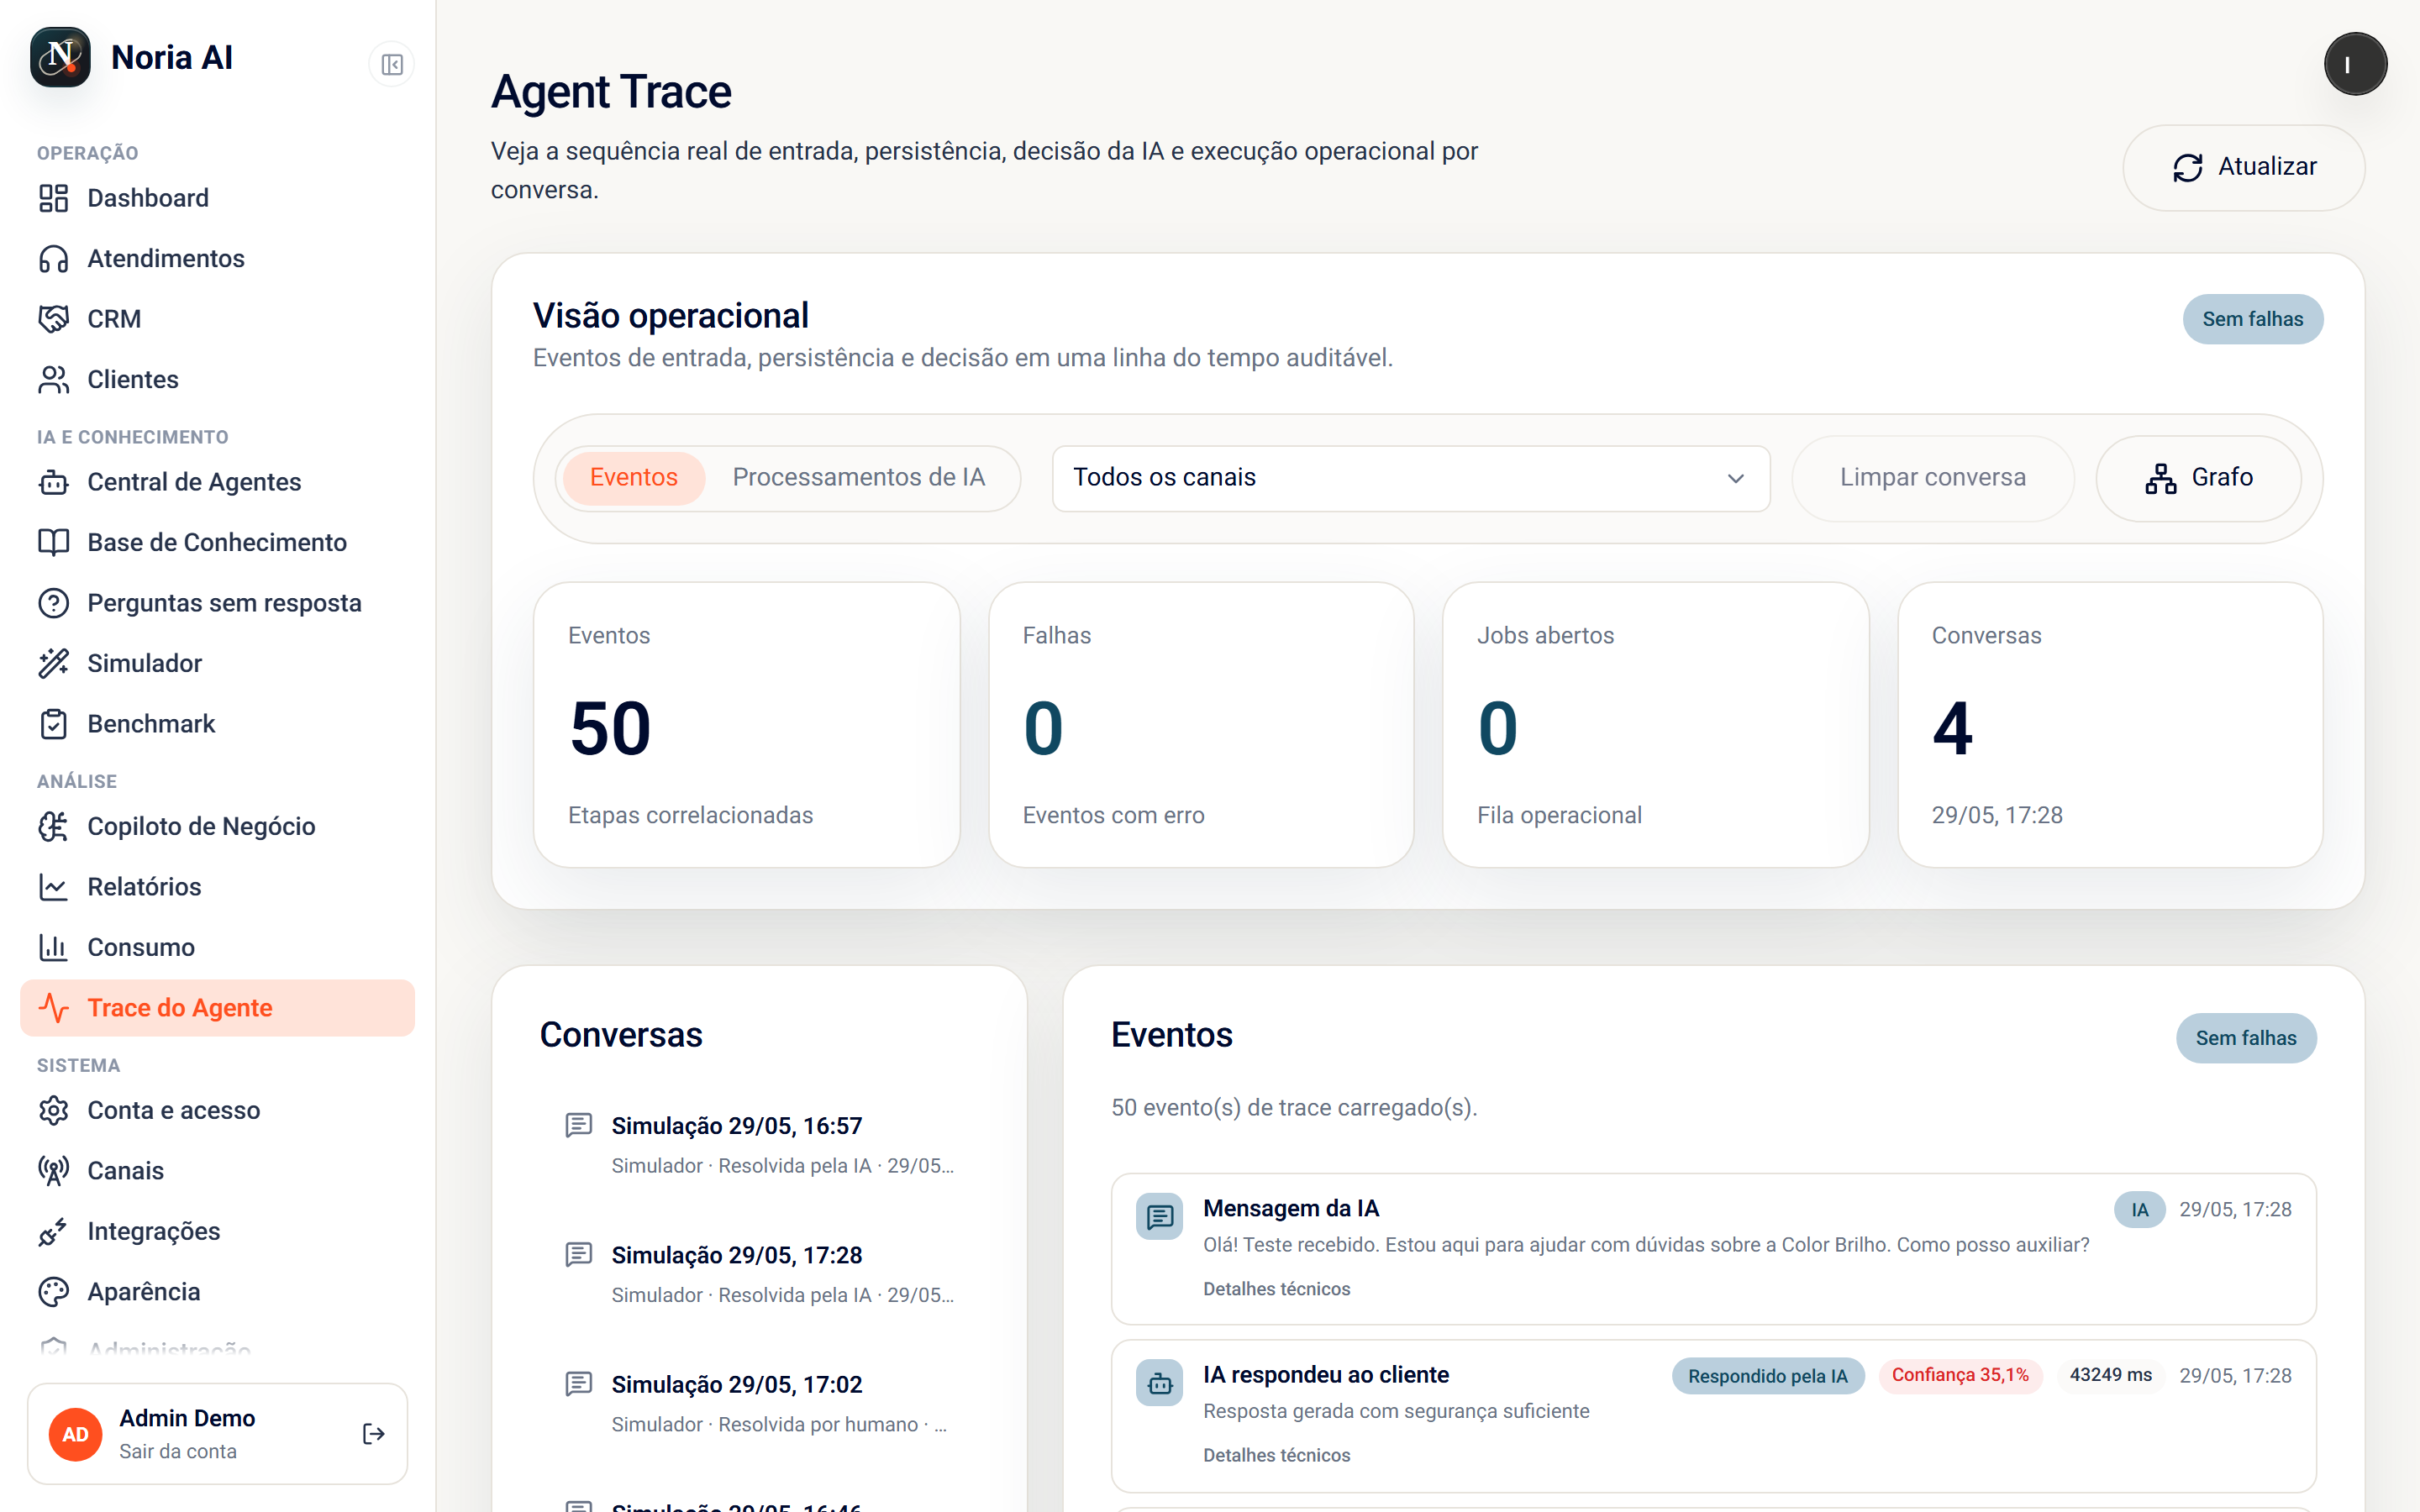This screenshot has width=2420, height=1512.
Task: Go to Consumo menu item
Action: click(217, 947)
